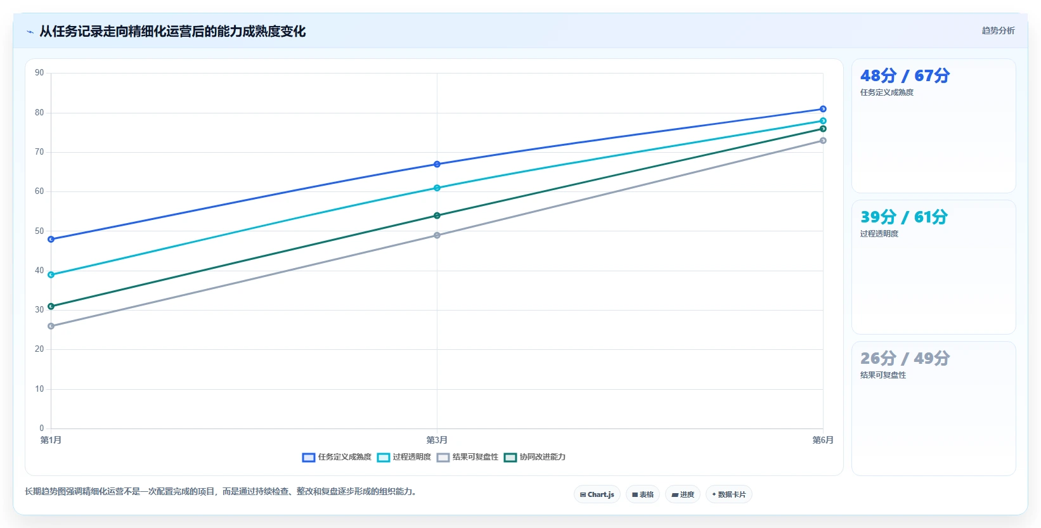This screenshot has width=1041, height=528.
Task: Click the 50 y-axis tick label
Action: pyautogui.click(x=39, y=231)
